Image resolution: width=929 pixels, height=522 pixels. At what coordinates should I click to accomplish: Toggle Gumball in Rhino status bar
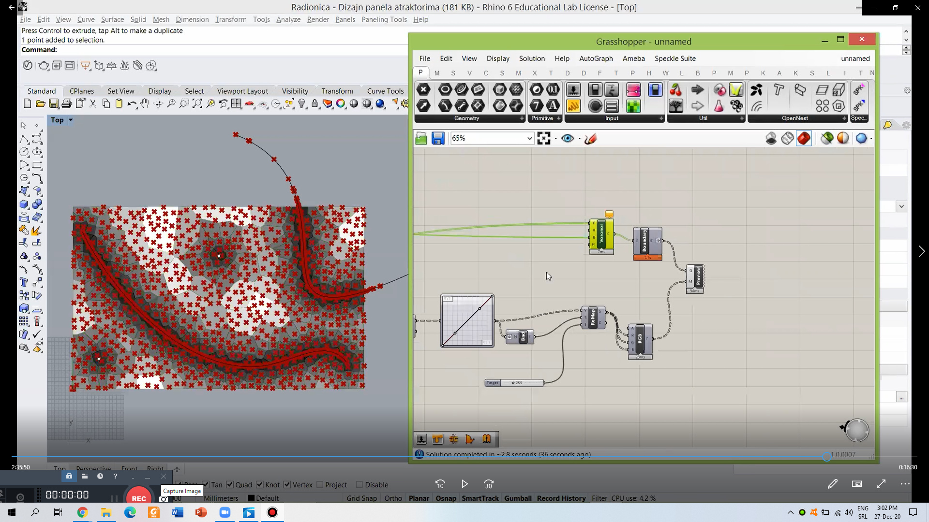518,498
